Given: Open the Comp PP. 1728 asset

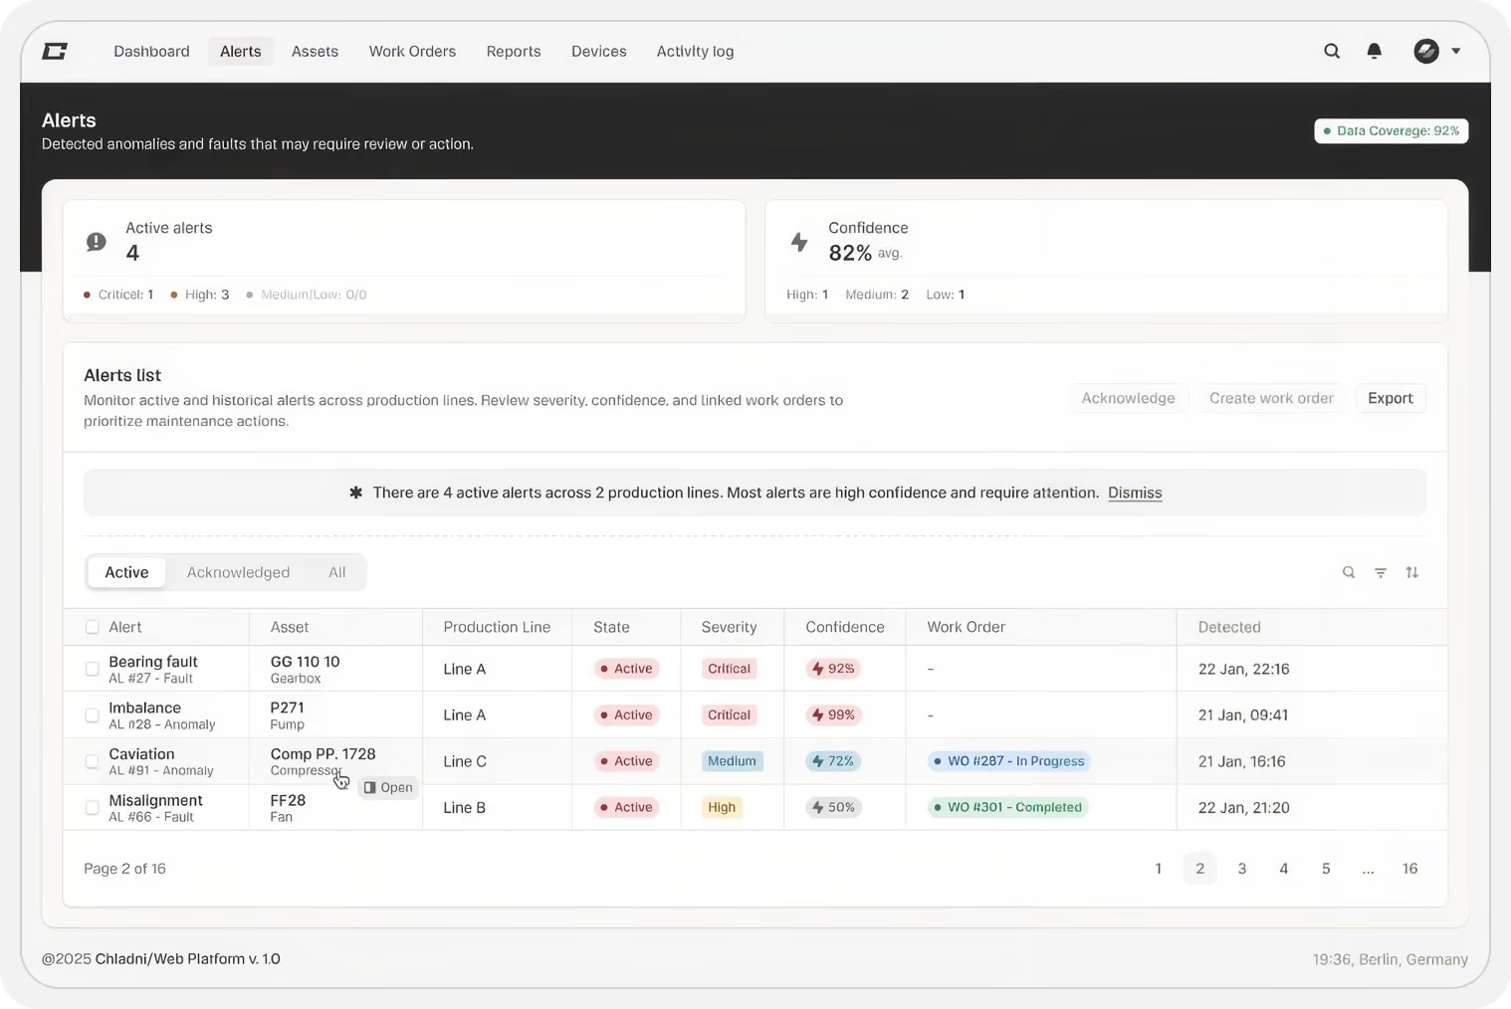Looking at the screenshot, I should [323, 753].
